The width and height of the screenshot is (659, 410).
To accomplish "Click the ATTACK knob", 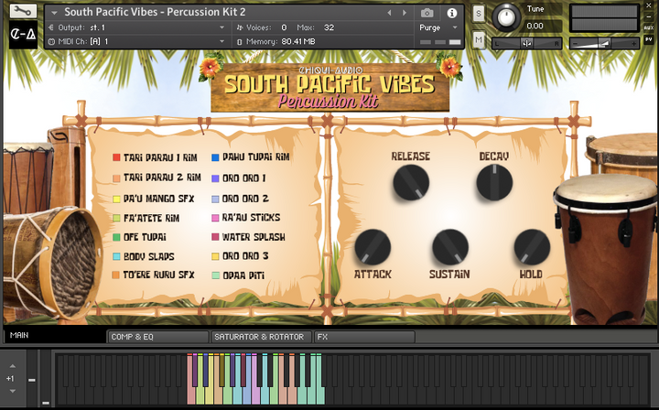I will [373, 247].
